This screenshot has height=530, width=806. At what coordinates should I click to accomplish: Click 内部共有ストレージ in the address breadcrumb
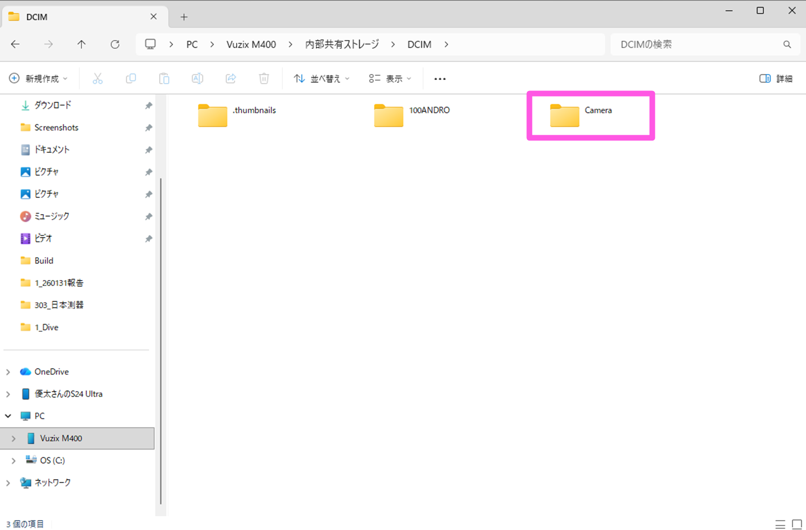[x=342, y=44]
